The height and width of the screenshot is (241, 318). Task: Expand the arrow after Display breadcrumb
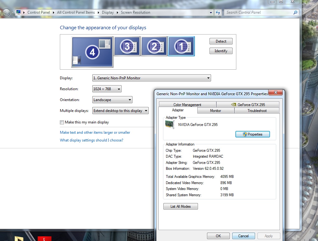pos(118,12)
